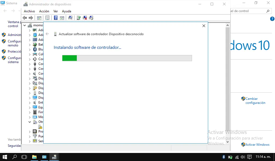Click scrollbar down arrow in device list
This screenshot has width=275, height=161.
pyautogui.click(x=228, y=142)
